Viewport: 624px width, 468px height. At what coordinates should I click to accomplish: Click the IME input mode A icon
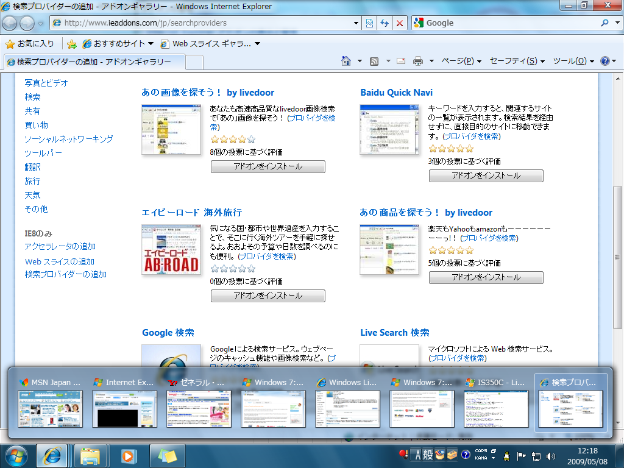(x=417, y=455)
